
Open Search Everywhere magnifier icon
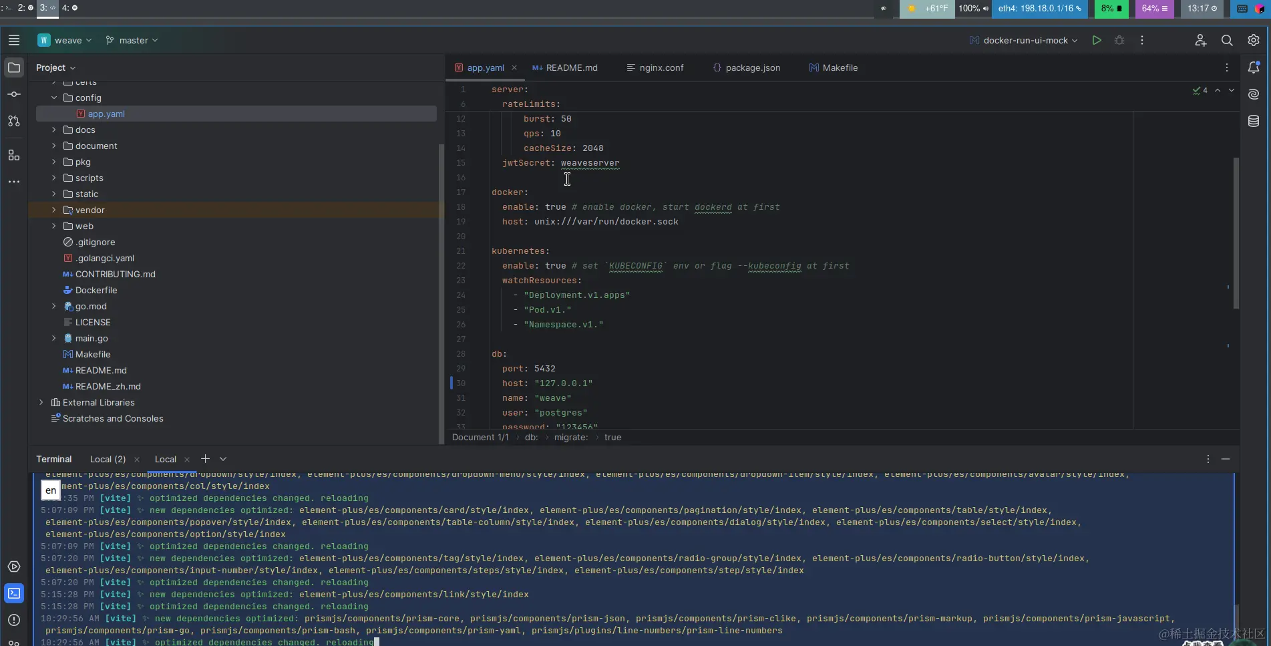(1227, 40)
